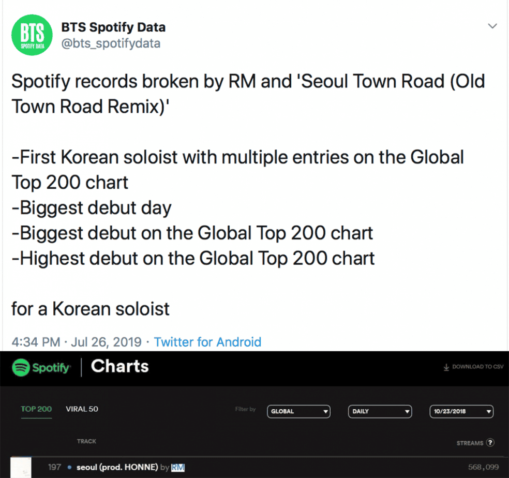
Task: Open the tweet options chevron menu
Action: pyautogui.click(x=492, y=26)
